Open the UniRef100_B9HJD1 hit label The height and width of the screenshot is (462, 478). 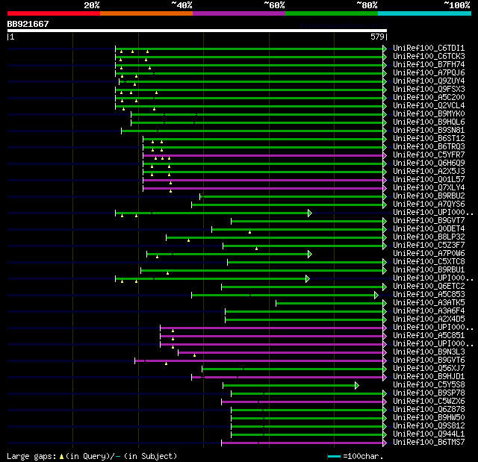pyautogui.click(x=429, y=377)
